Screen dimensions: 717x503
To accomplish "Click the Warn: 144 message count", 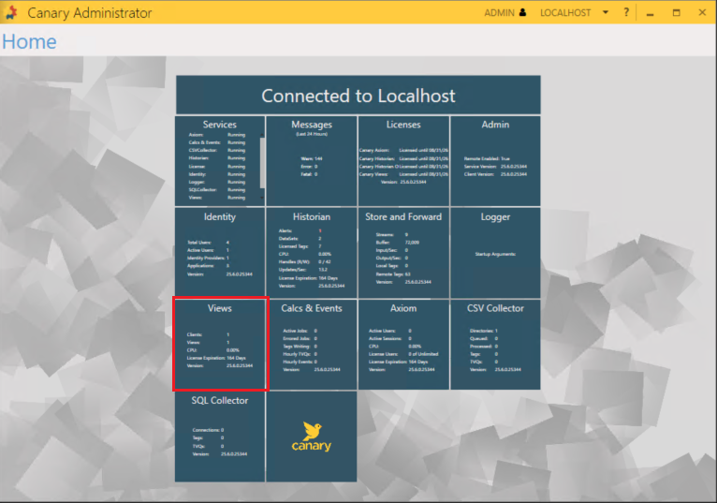I will point(312,159).
